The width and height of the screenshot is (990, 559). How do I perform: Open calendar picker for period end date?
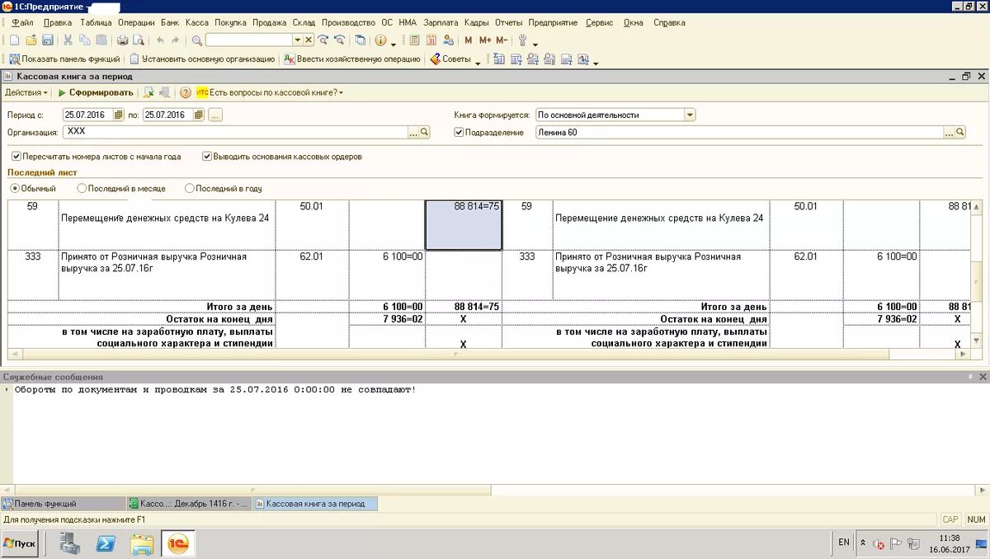pos(198,115)
